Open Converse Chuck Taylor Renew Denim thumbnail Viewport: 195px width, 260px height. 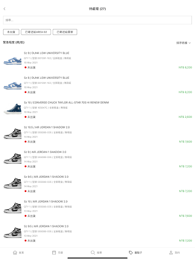point(13,109)
